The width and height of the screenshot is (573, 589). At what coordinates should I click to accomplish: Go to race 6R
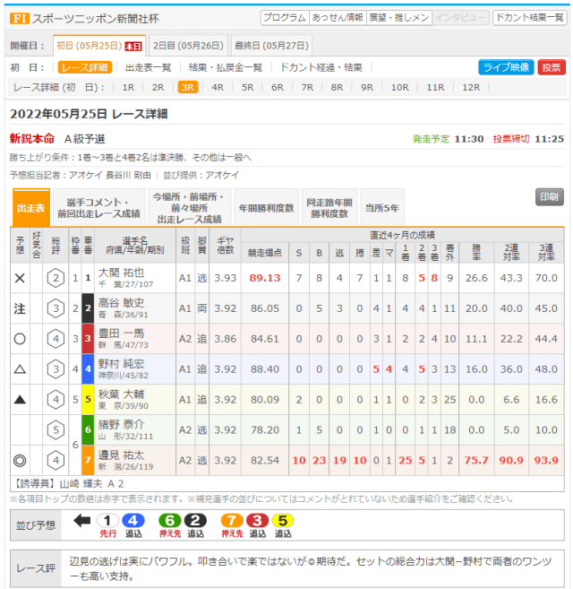278,88
